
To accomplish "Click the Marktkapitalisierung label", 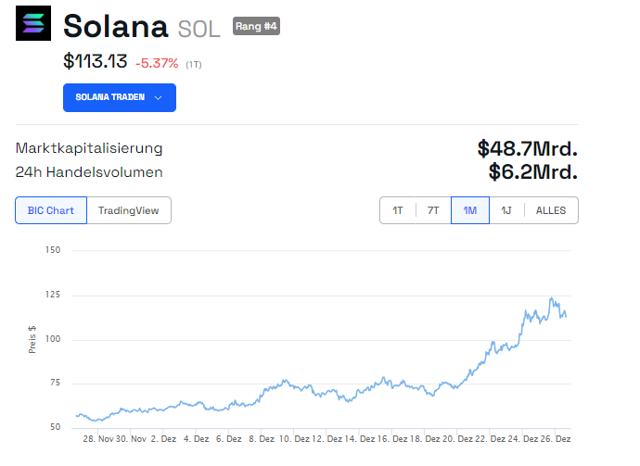I will point(89,148).
